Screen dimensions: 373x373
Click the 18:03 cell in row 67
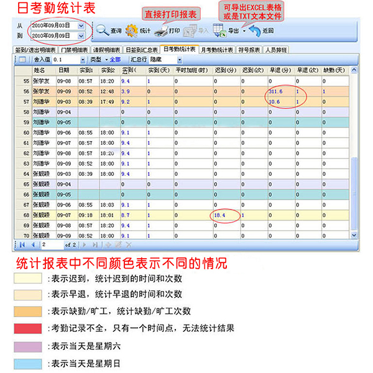pos(109,205)
